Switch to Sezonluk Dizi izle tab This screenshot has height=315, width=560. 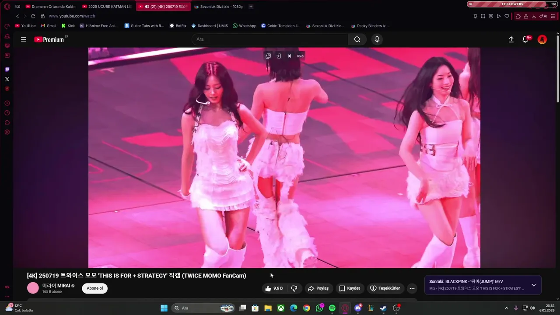(x=219, y=7)
